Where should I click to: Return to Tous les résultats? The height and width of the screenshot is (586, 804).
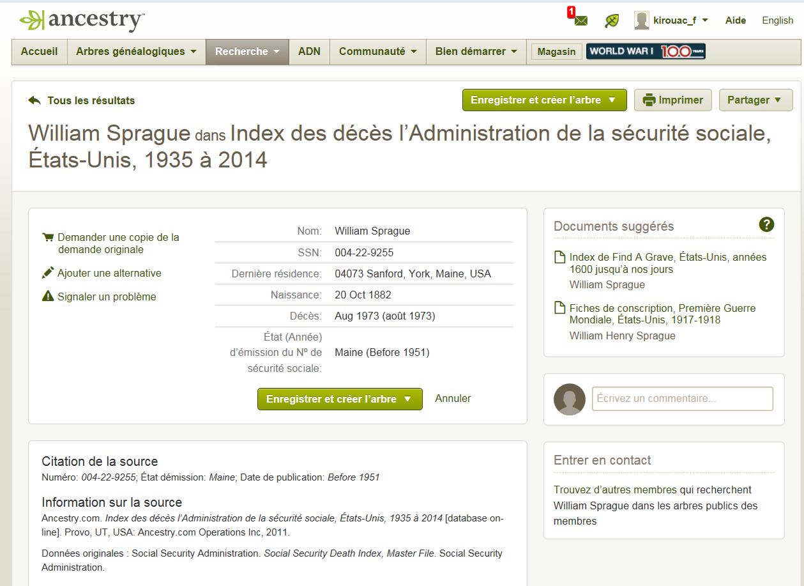tap(91, 100)
